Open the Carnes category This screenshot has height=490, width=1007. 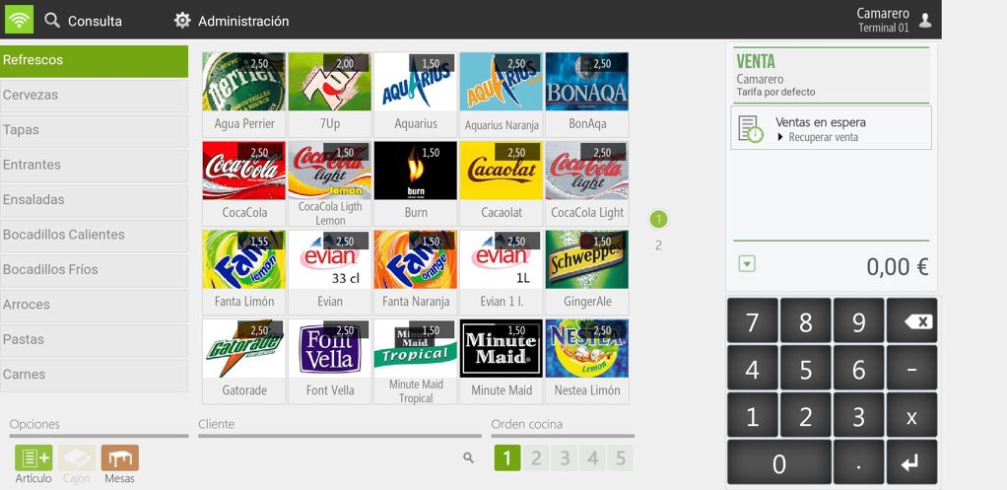click(x=94, y=375)
